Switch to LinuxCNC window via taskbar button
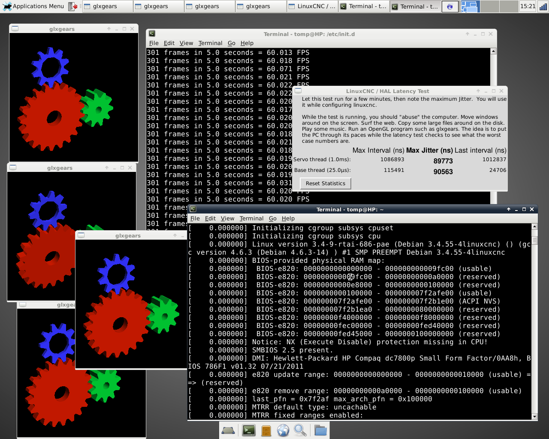549x439 pixels. point(312,6)
